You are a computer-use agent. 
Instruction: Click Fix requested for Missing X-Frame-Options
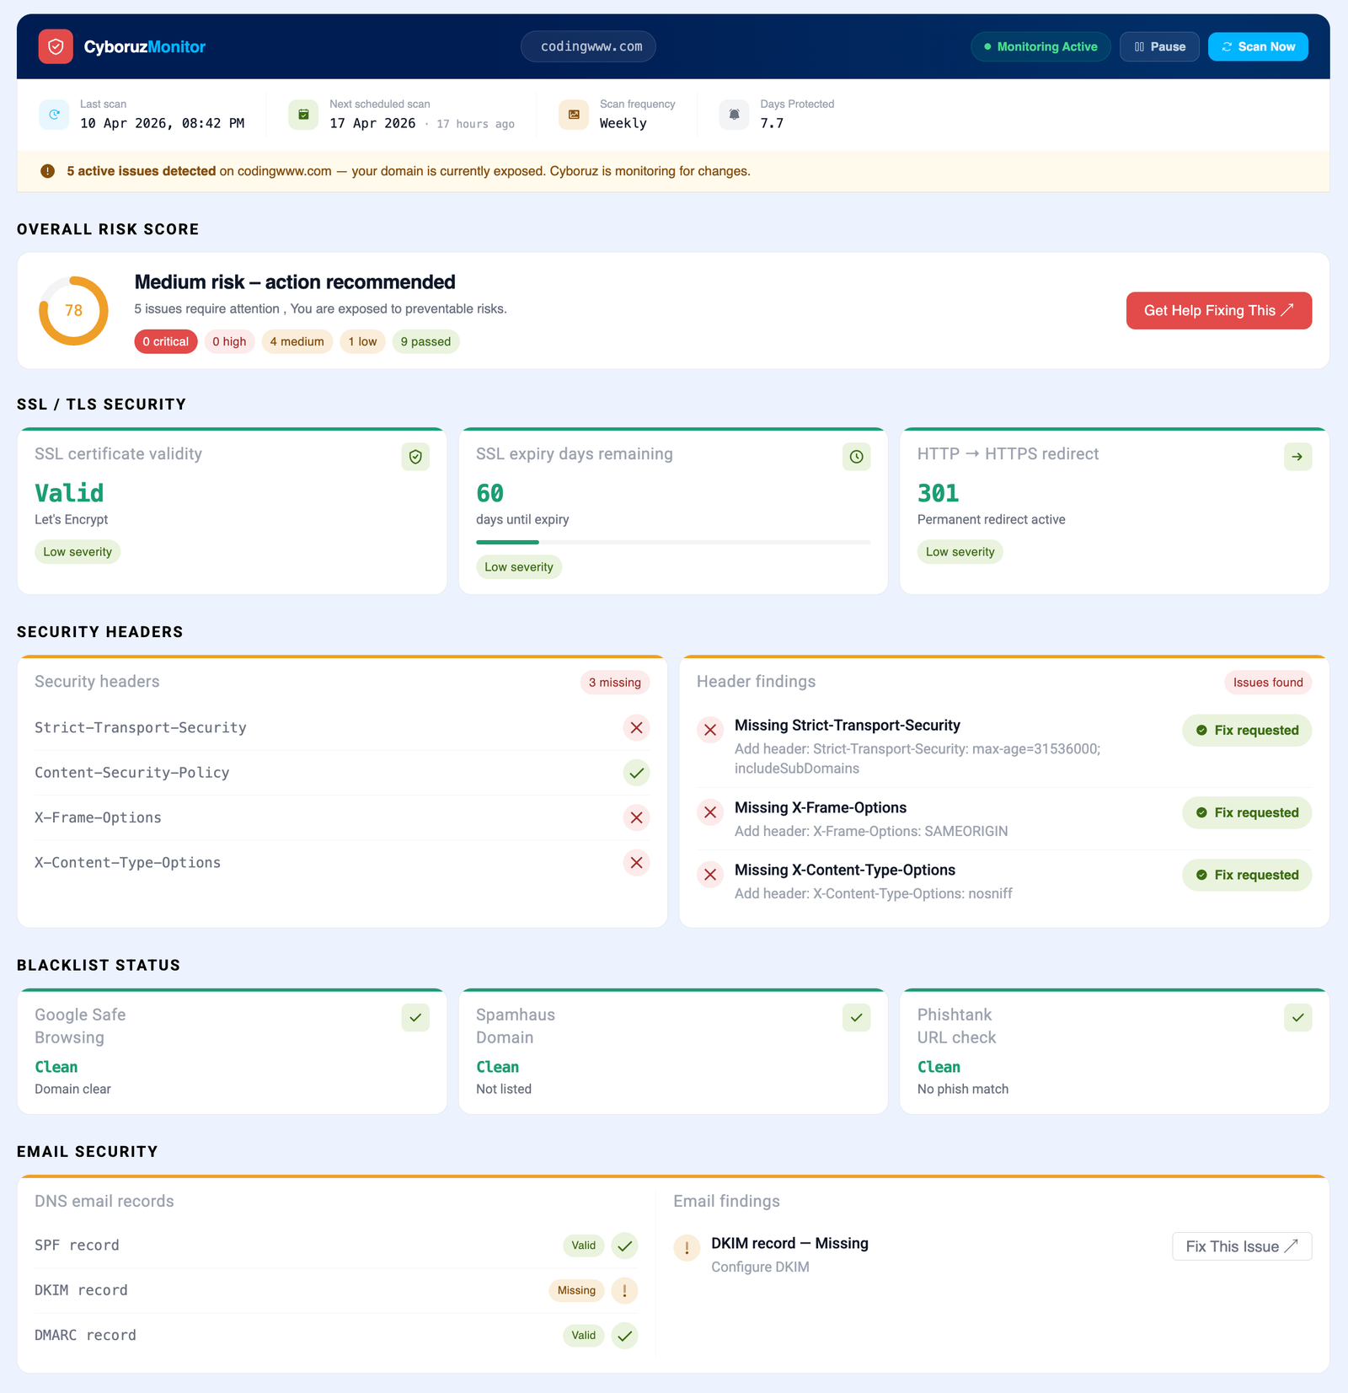1247,812
